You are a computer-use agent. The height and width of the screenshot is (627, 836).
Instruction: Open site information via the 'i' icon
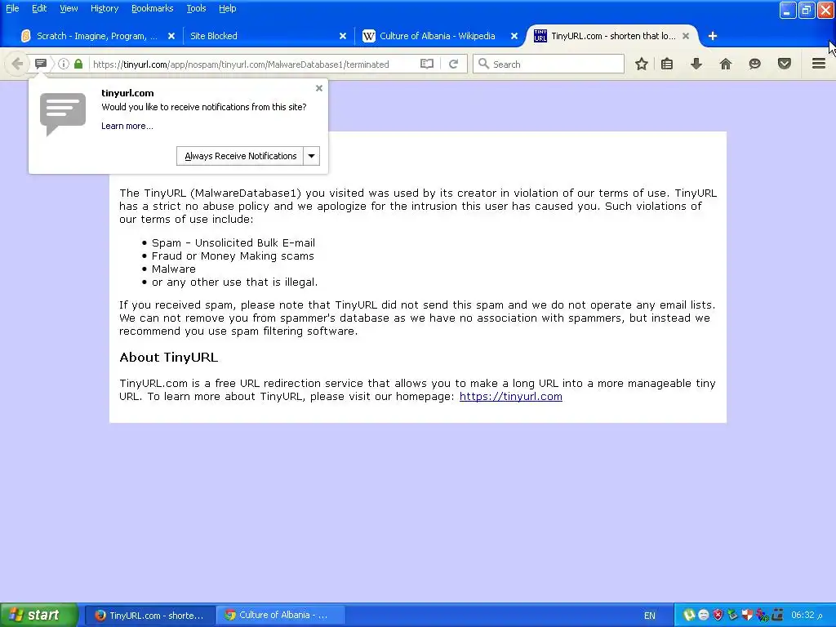coord(64,64)
